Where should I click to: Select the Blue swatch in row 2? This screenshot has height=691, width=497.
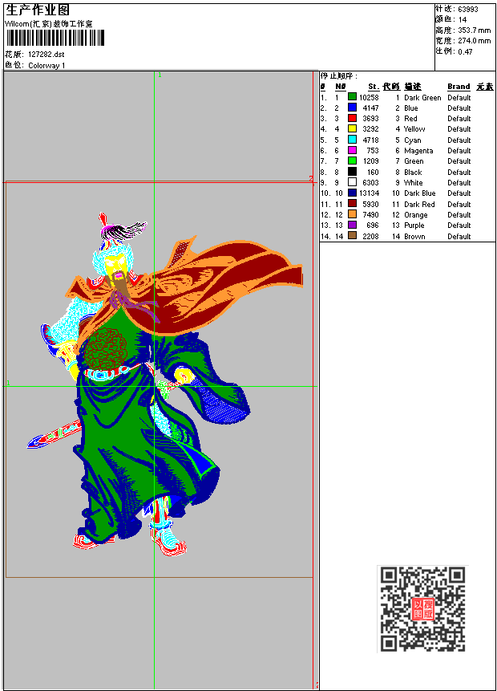click(352, 107)
